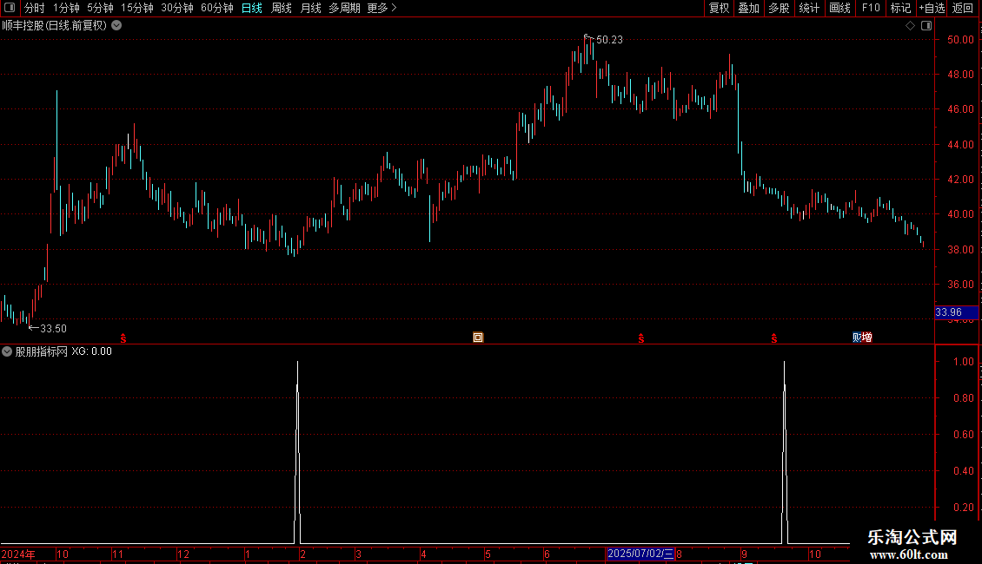Switch to 分时 intraday view
Viewport: 982px width, 564px height.
[x=35, y=8]
